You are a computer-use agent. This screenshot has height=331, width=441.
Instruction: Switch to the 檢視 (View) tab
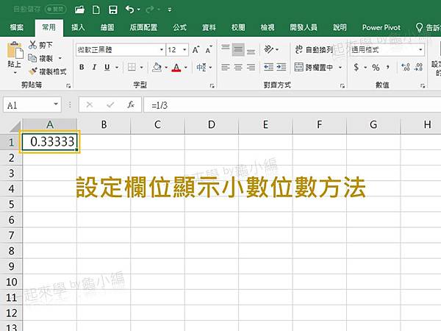click(x=268, y=27)
